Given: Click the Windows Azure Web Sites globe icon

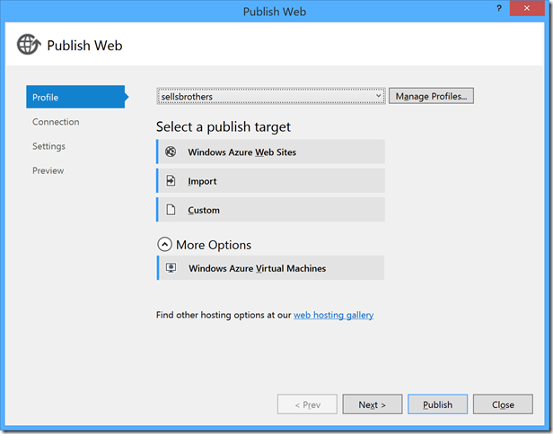Looking at the screenshot, I should (x=171, y=152).
